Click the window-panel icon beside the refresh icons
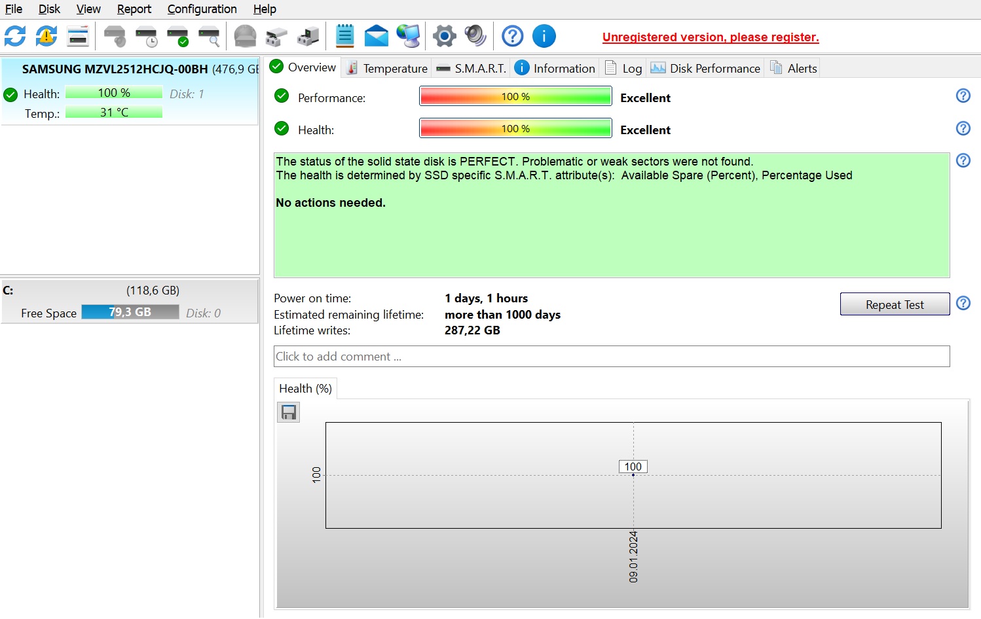This screenshot has height=619, width=981. click(78, 36)
